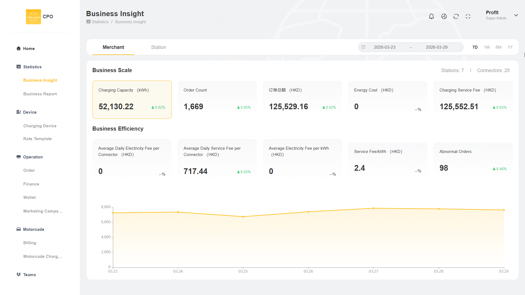Select the 7D time range option
Image resolution: width=525 pixels, height=295 pixels.
tap(475, 47)
